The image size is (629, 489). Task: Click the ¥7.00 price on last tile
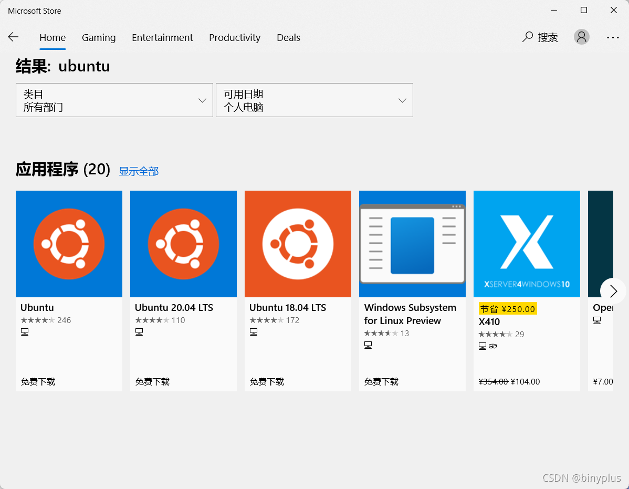(603, 381)
